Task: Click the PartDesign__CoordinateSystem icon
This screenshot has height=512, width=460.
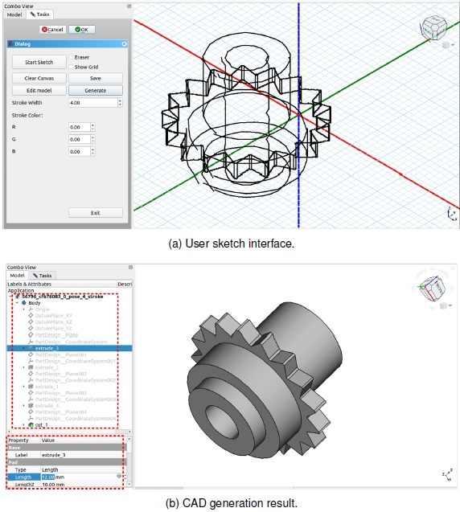Action: point(31,342)
